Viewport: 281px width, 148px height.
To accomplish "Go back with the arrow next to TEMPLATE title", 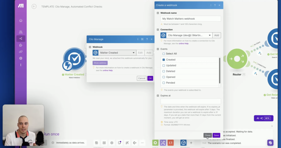I will [x=34, y=7].
